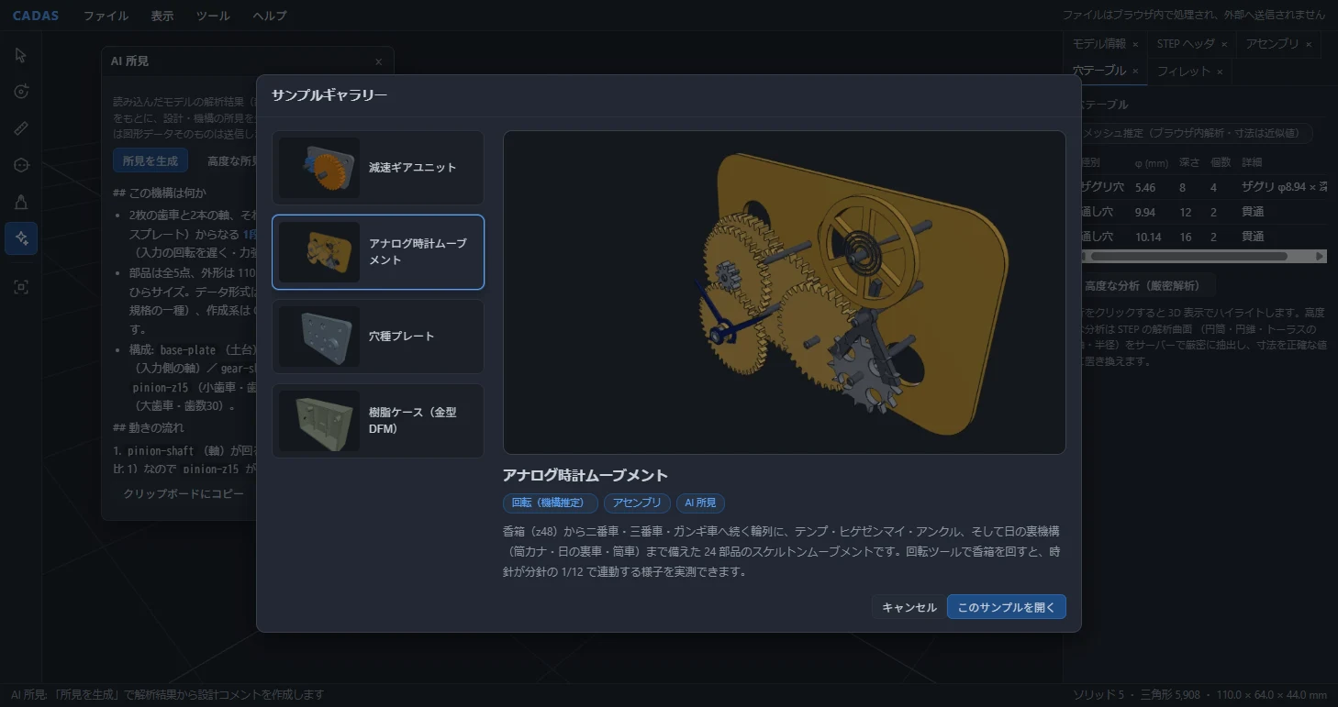1338x707 pixels.
Task: Click the 詳細 column header
Action: 1252,162
